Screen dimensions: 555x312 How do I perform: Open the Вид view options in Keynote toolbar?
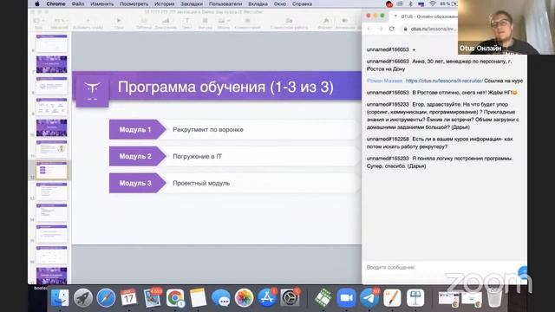38,23
